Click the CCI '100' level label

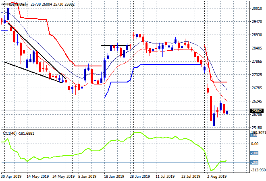[254, 135]
